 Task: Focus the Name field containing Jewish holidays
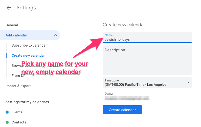coord(147,39)
